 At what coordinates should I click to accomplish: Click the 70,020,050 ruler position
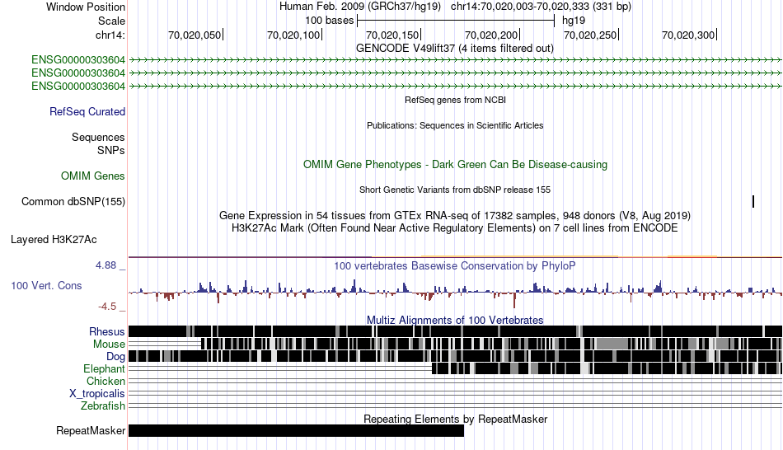point(195,35)
